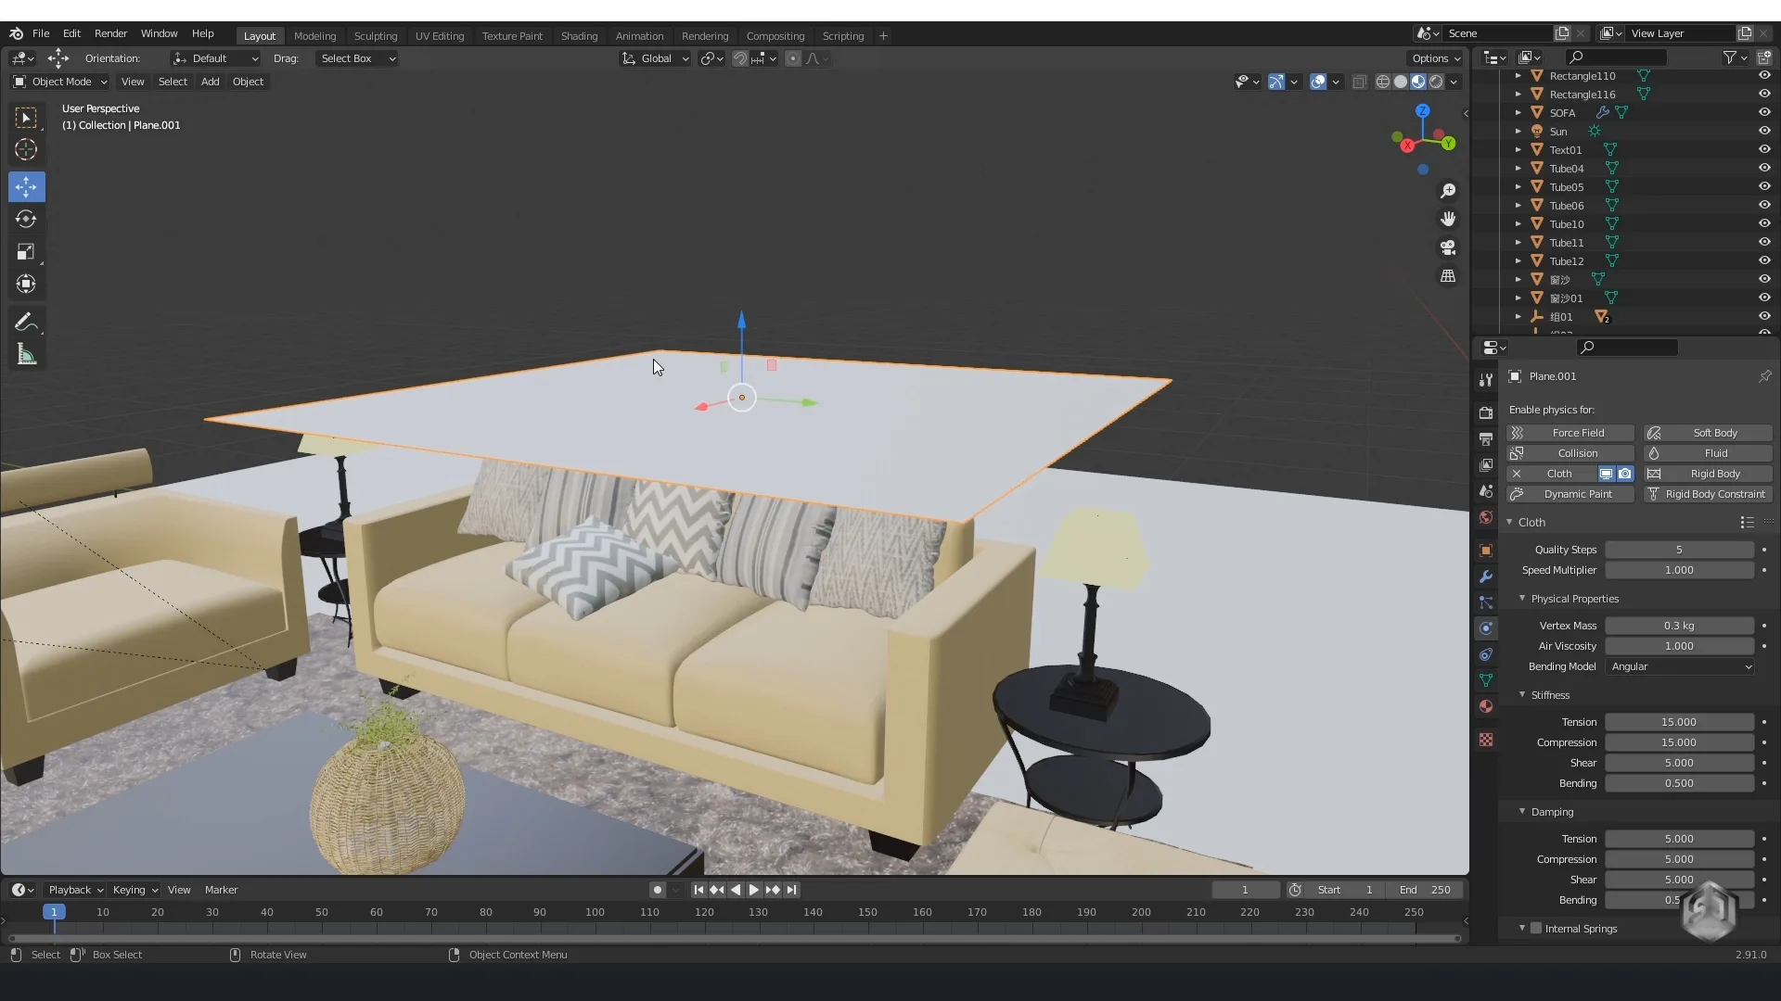Open the Bending Model Angular dropdown
Viewport: 1781px width, 1001px height.
pyautogui.click(x=1679, y=666)
